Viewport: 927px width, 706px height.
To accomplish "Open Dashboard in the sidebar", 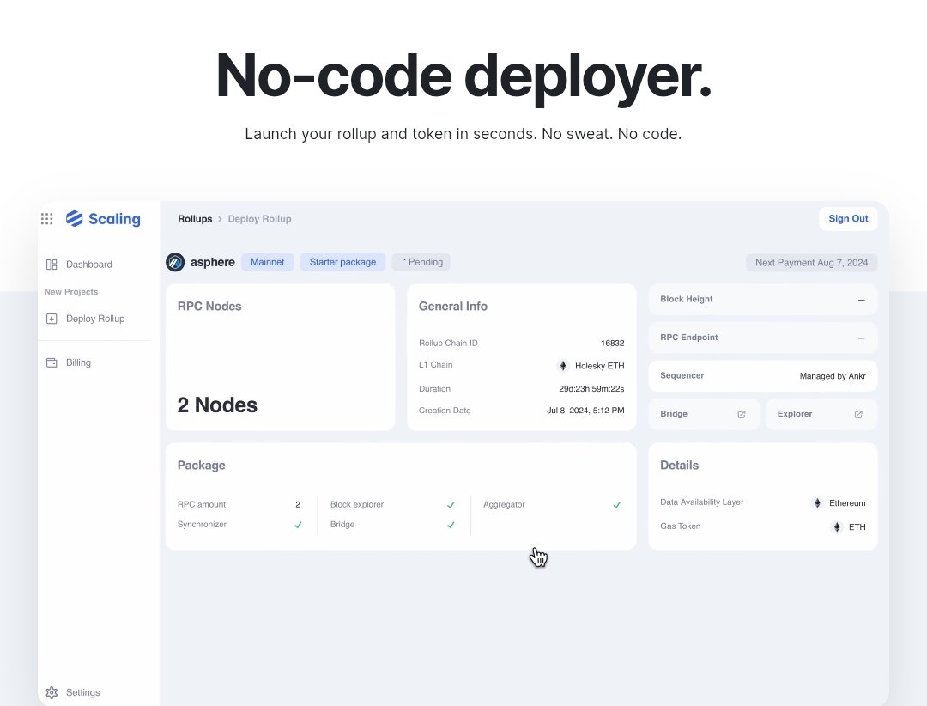I will tap(79, 265).
